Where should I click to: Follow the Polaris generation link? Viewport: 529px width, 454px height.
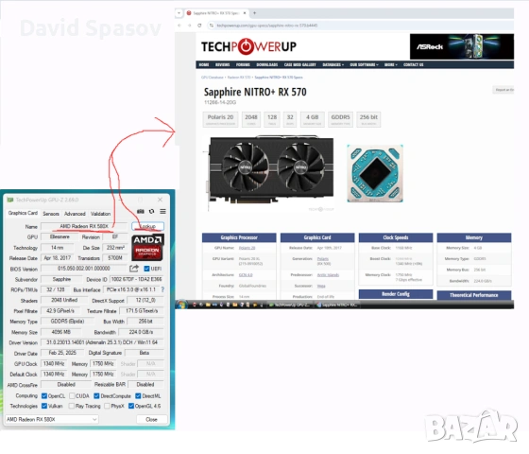[x=323, y=259]
